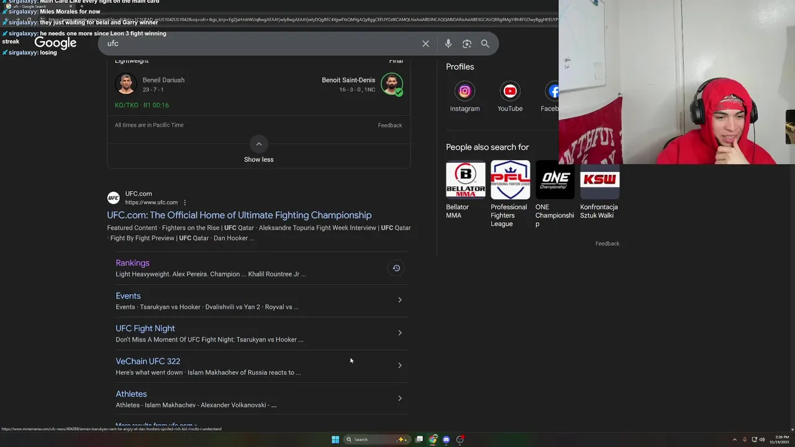Click Benoit Saint-Denis fighter name
The image size is (795, 447).
pyautogui.click(x=348, y=80)
